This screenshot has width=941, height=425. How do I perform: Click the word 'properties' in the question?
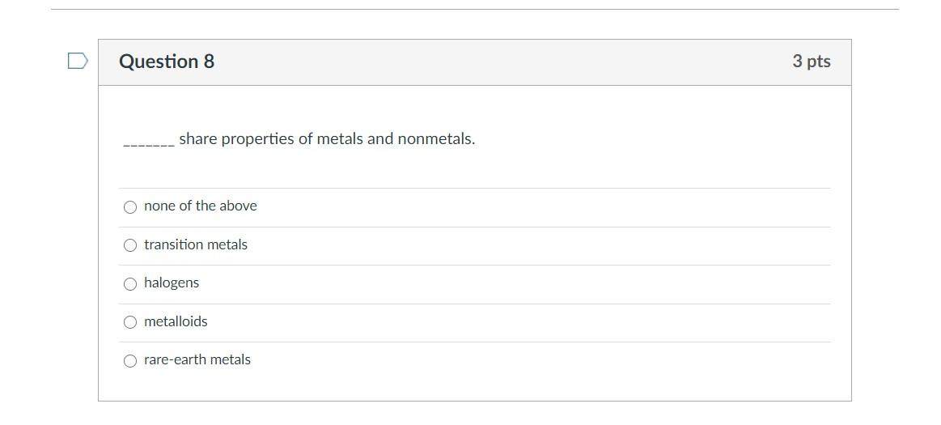[x=258, y=139]
